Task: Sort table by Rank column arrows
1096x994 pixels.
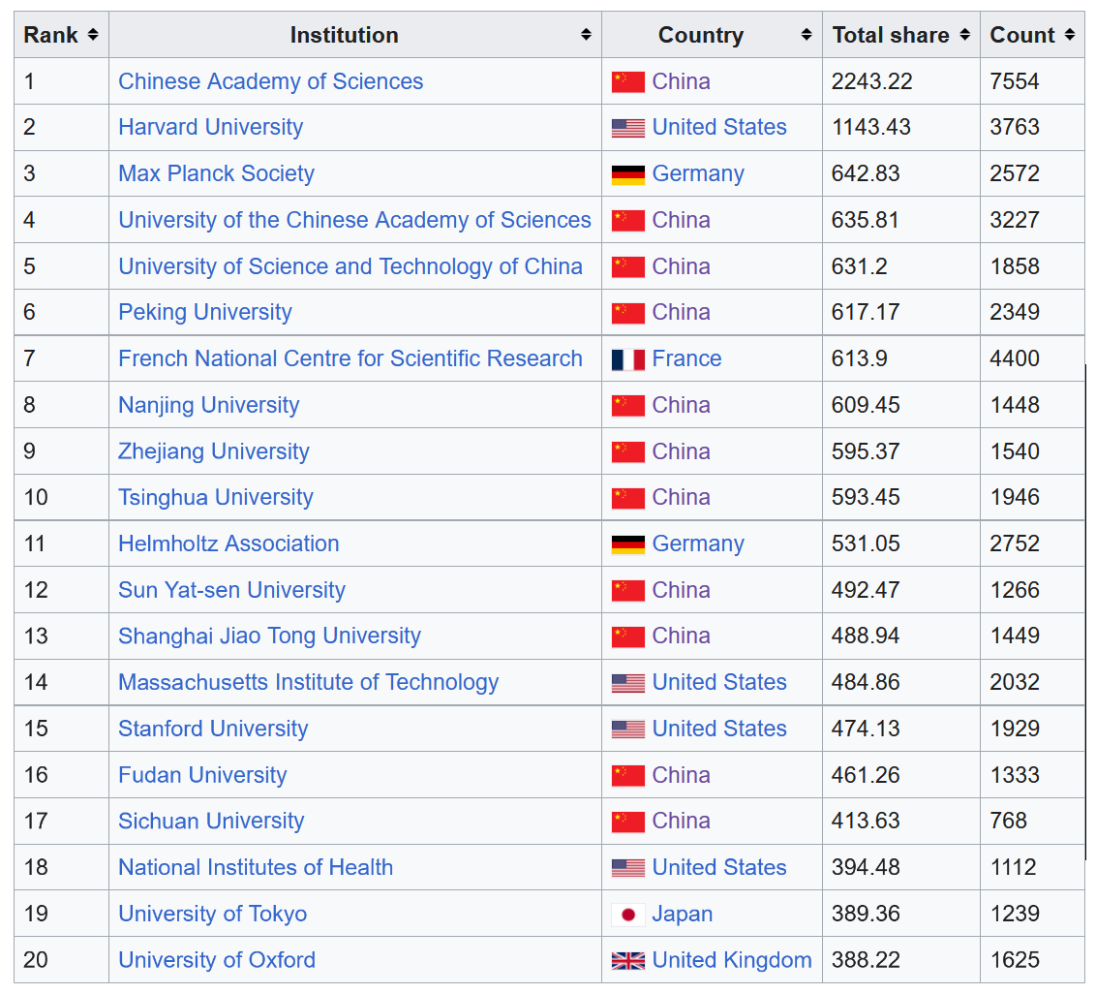Action: click(93, 34)
